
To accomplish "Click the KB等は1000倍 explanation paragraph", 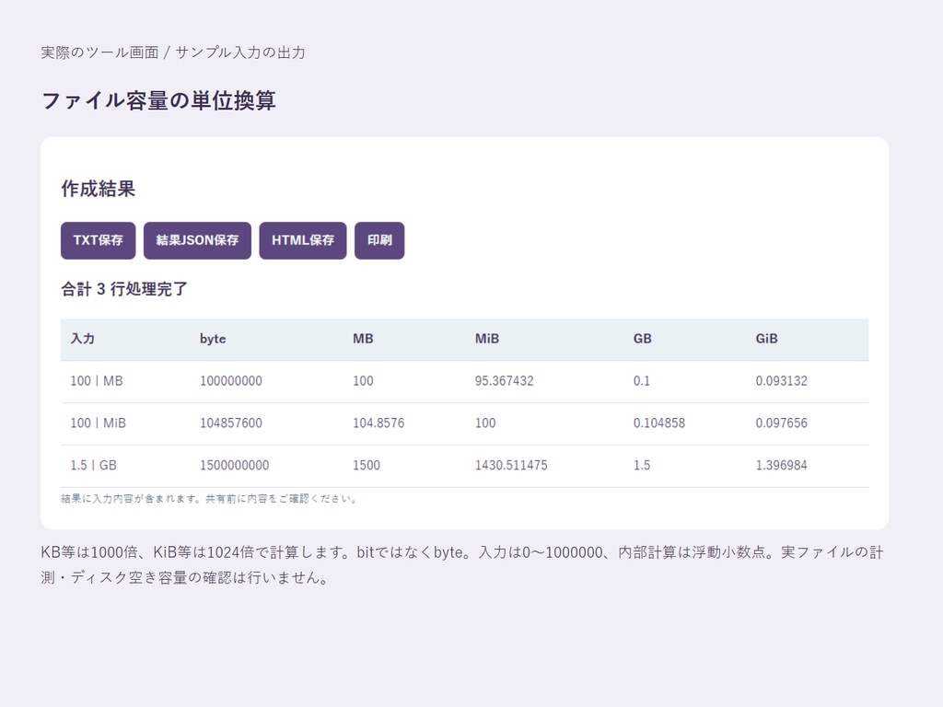I will 462,564.
